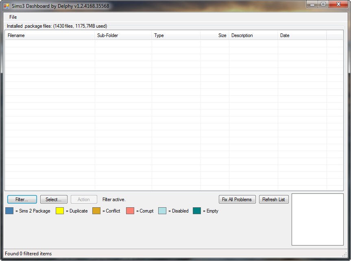Click the blue Sims 2 Package swatch
This screenshot has height=261, width=351.
9,211
